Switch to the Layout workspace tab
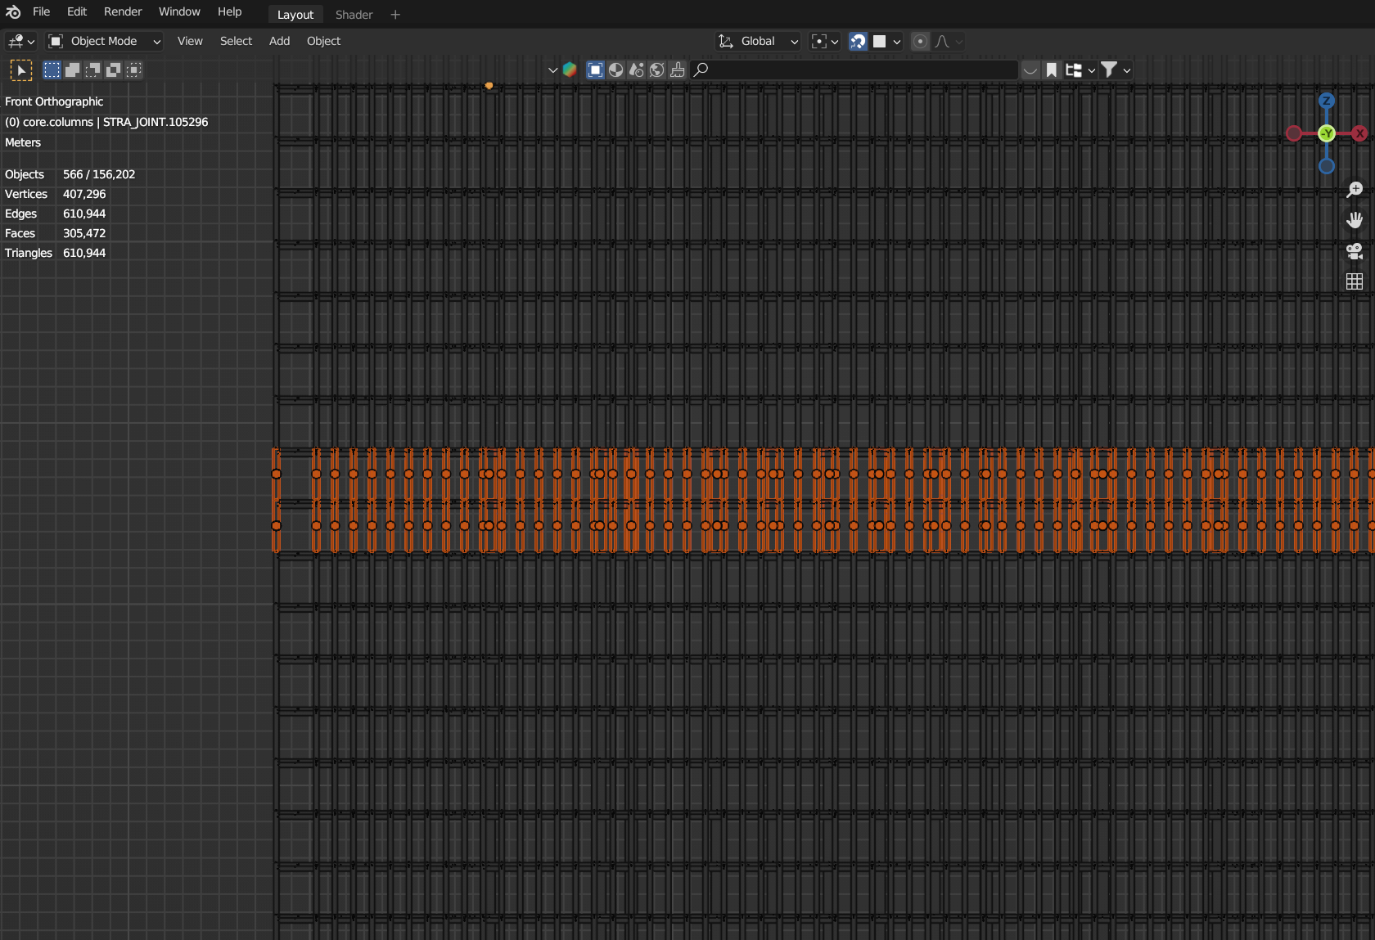The width and height of the screenshot is (1375, 940). coord(295,15)
